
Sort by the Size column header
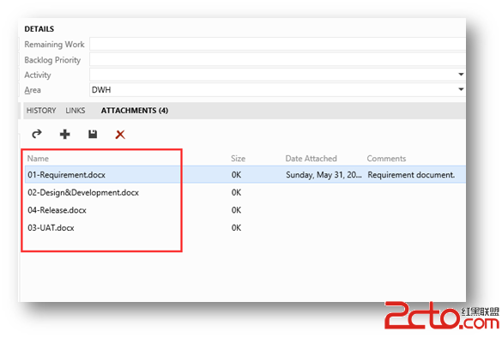click(239, 159)
